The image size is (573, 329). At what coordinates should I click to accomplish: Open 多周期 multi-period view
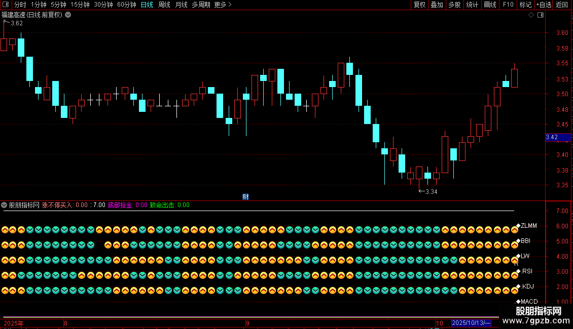pos(201,5)
